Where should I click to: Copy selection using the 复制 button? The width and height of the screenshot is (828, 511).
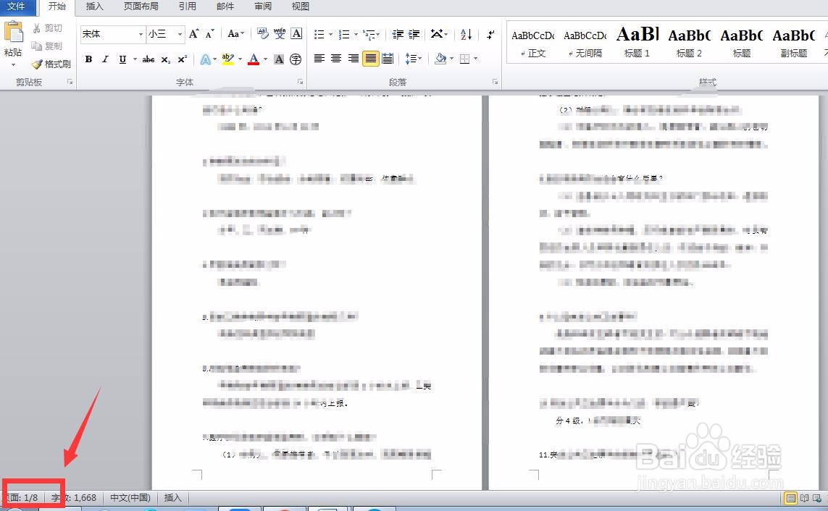coord(48,46)
